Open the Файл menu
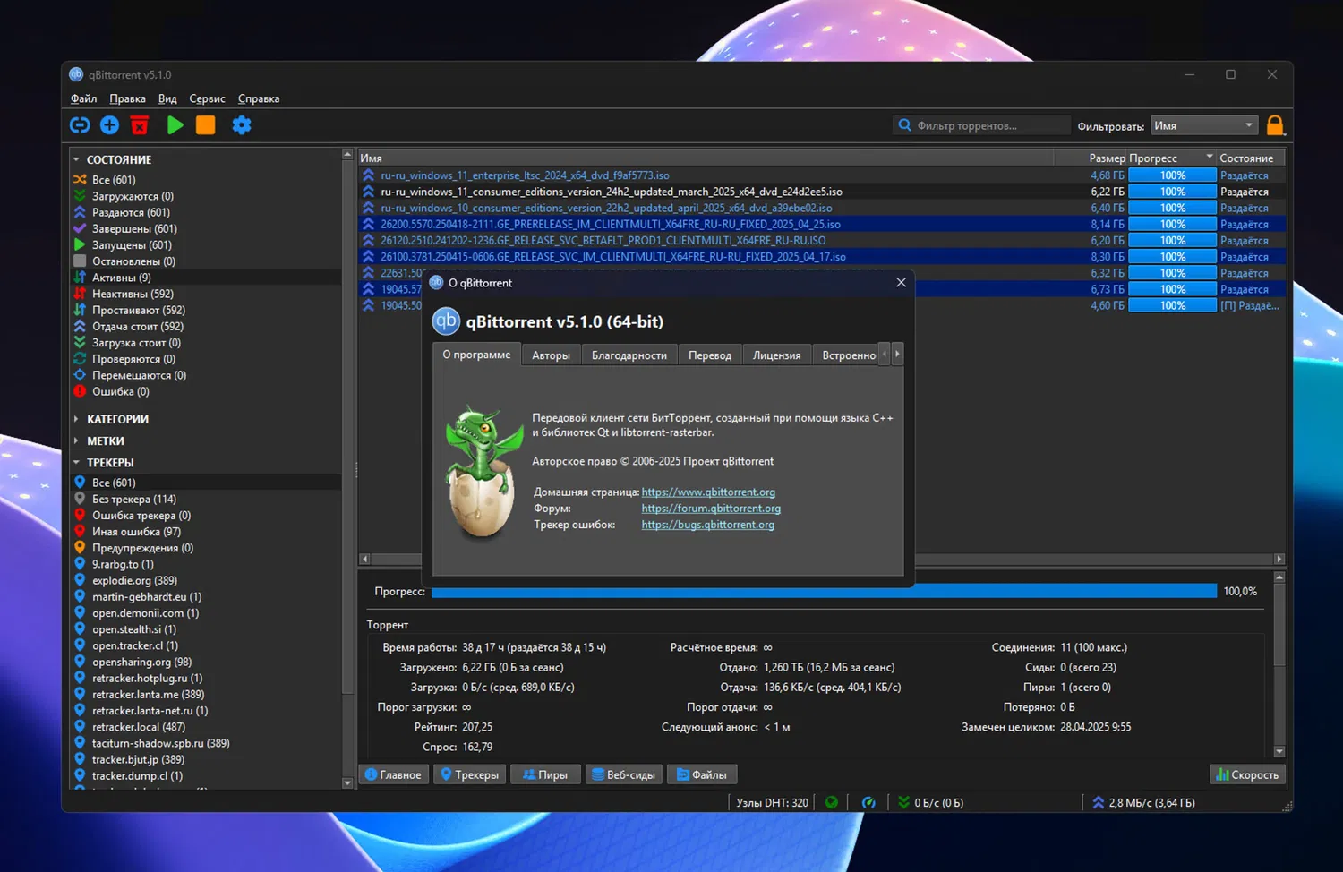1343x872 pixels. (83, 98)
